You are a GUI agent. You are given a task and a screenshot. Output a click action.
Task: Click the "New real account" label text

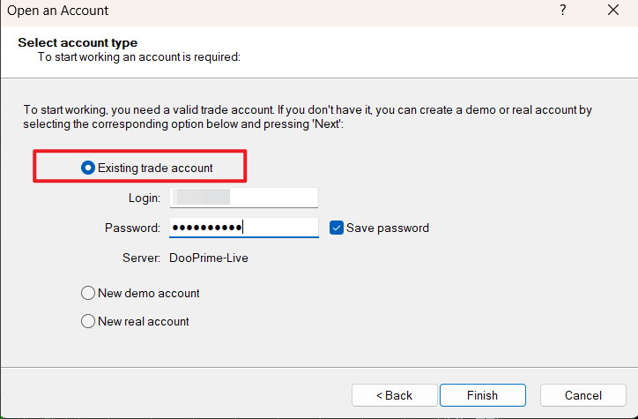tap(144, 321)
